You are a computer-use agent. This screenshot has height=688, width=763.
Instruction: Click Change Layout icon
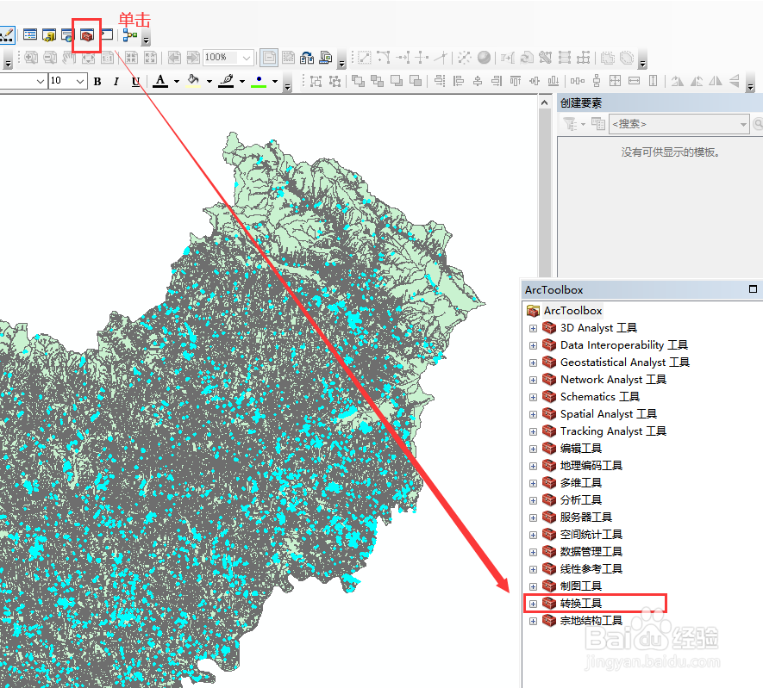(307, 58)
